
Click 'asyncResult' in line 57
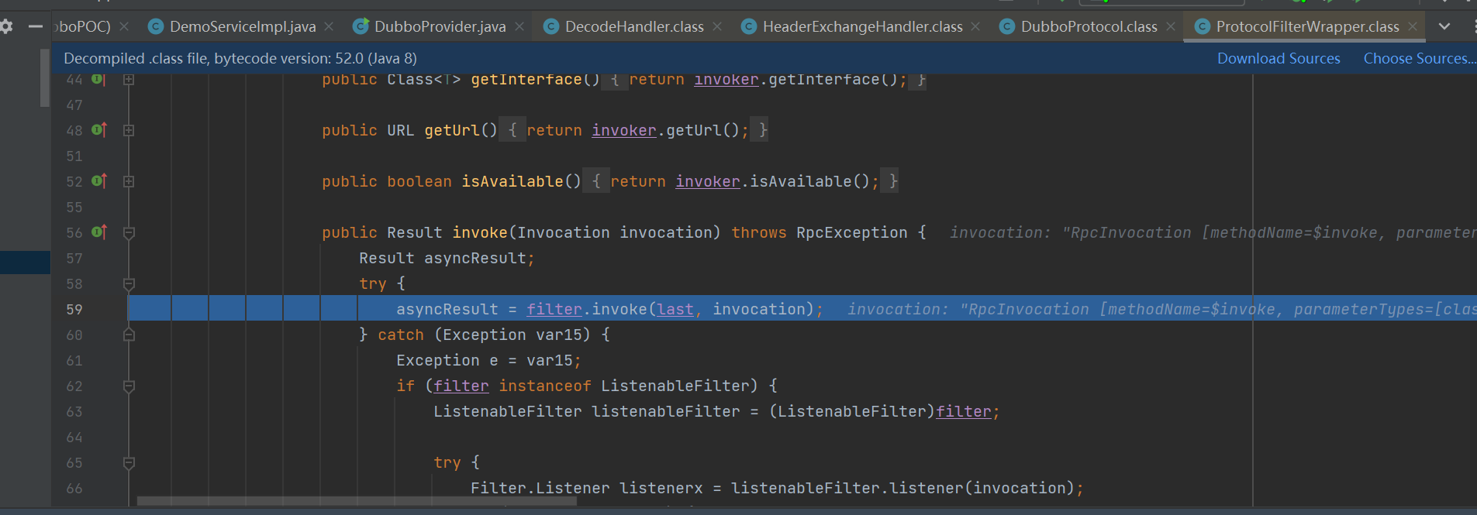click(x=475, y=258)
